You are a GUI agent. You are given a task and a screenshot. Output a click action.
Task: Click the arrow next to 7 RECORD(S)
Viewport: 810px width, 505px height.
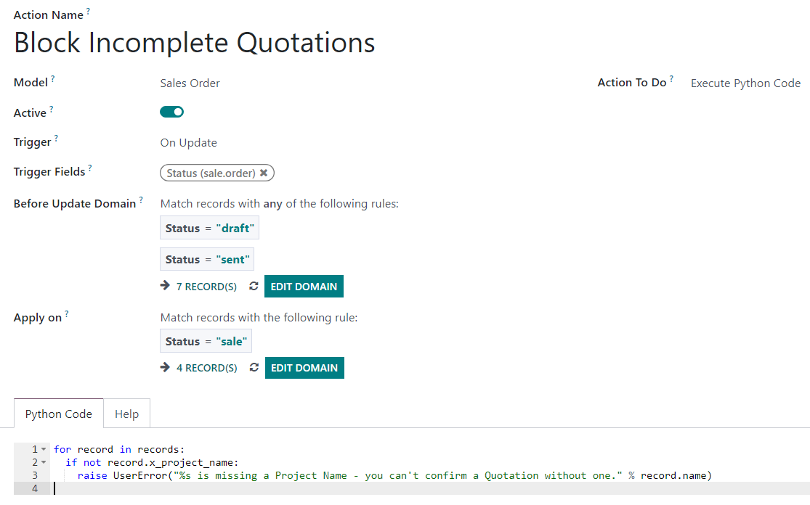point(165,287)
